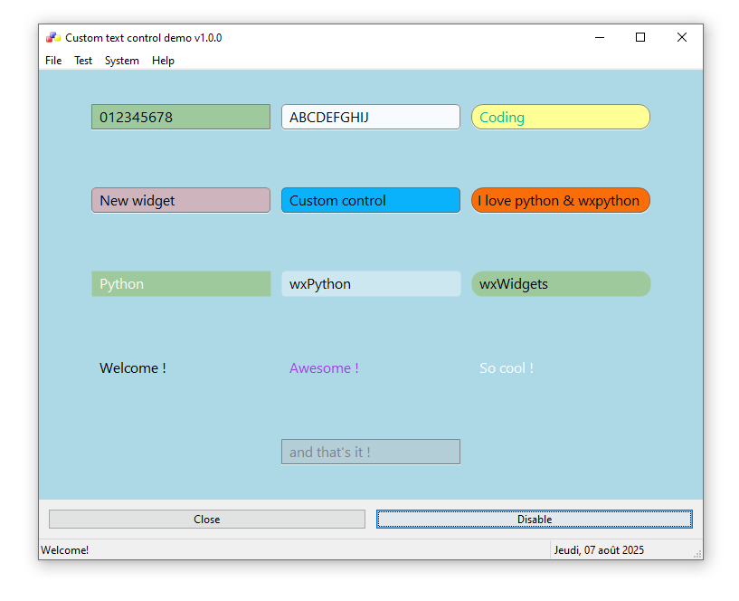Viewport: 739px width, 601px height.
Task: Click the white So cool ! text
Action: (x=507, y=367)
